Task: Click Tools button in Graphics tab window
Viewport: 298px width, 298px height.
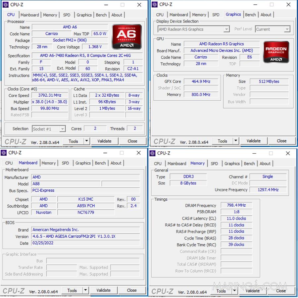Action: (x=223, y=141)
